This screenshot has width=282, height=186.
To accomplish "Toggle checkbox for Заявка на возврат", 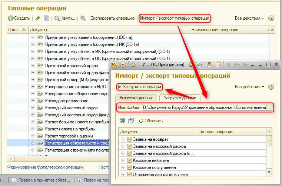I will pyautogui.click(x=129, y=139).
